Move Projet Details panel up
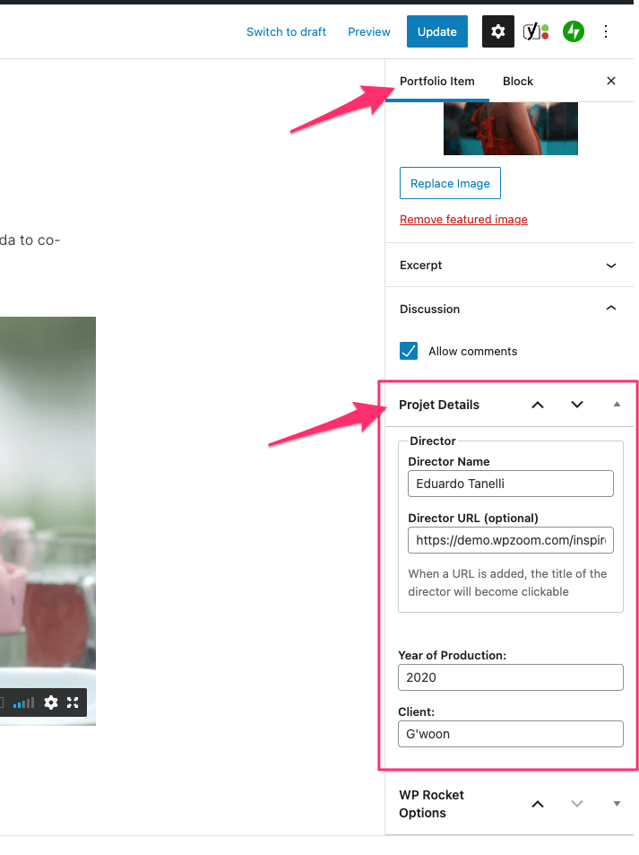This screenshot has width=639, height=855. point(538,405)
